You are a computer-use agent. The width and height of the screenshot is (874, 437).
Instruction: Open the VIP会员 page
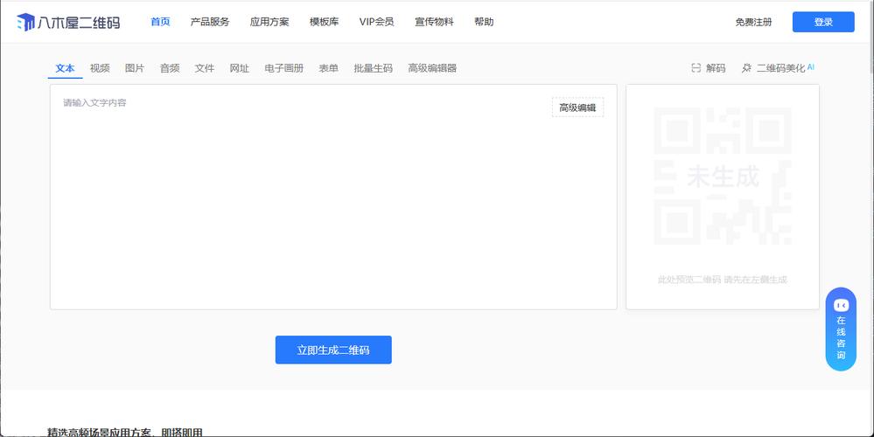(377, 22)
